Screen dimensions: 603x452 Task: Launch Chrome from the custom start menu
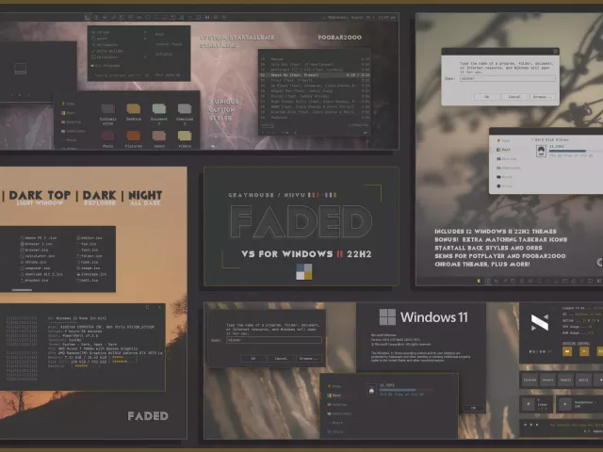point(101,32)
